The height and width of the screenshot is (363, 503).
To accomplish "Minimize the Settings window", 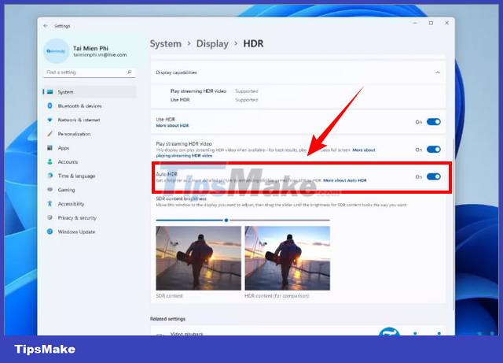I will coord(415,23).
